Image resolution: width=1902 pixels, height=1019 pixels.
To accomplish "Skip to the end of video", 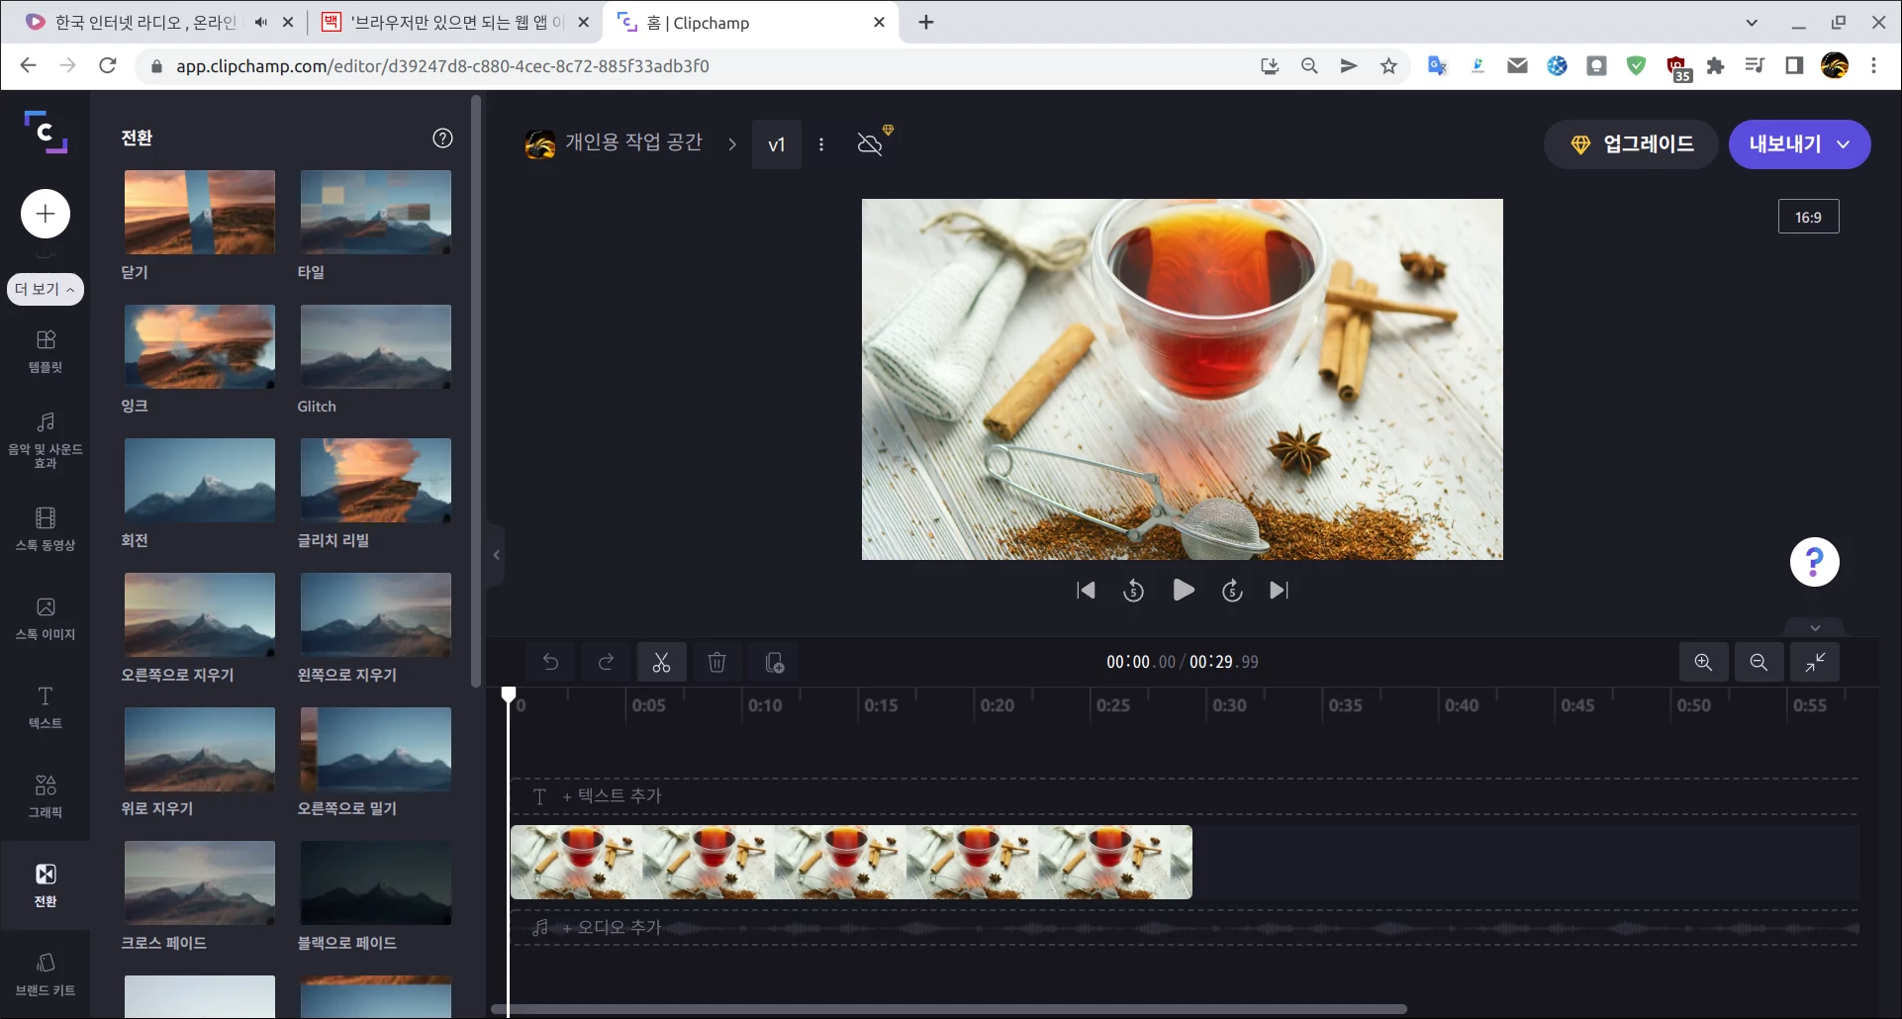I will (x=1279, y=591).
